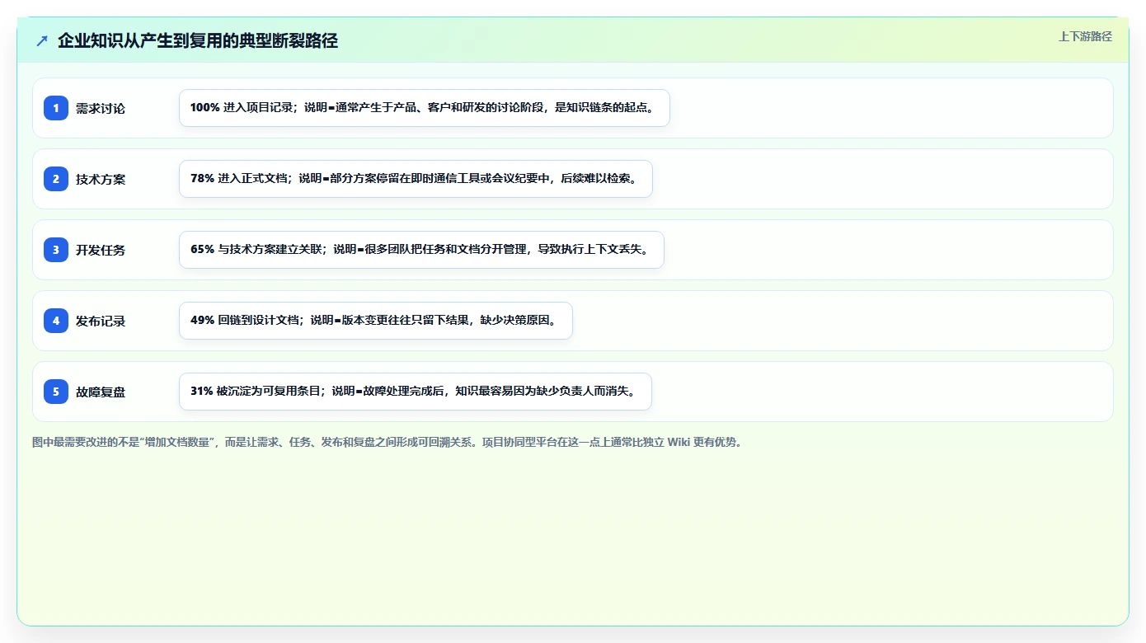Select the 技术方案 step label

tap(101, 179)
